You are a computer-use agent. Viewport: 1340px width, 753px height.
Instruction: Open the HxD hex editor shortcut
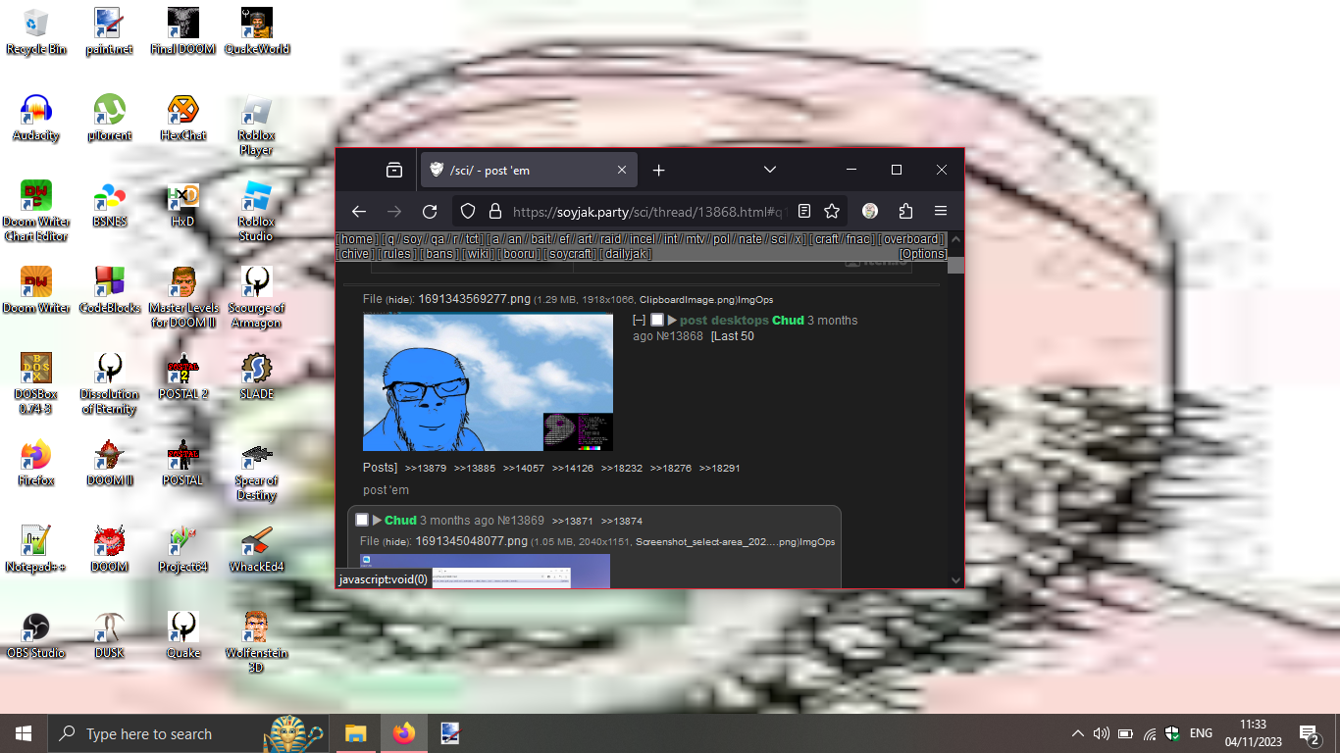coord(182,204)
